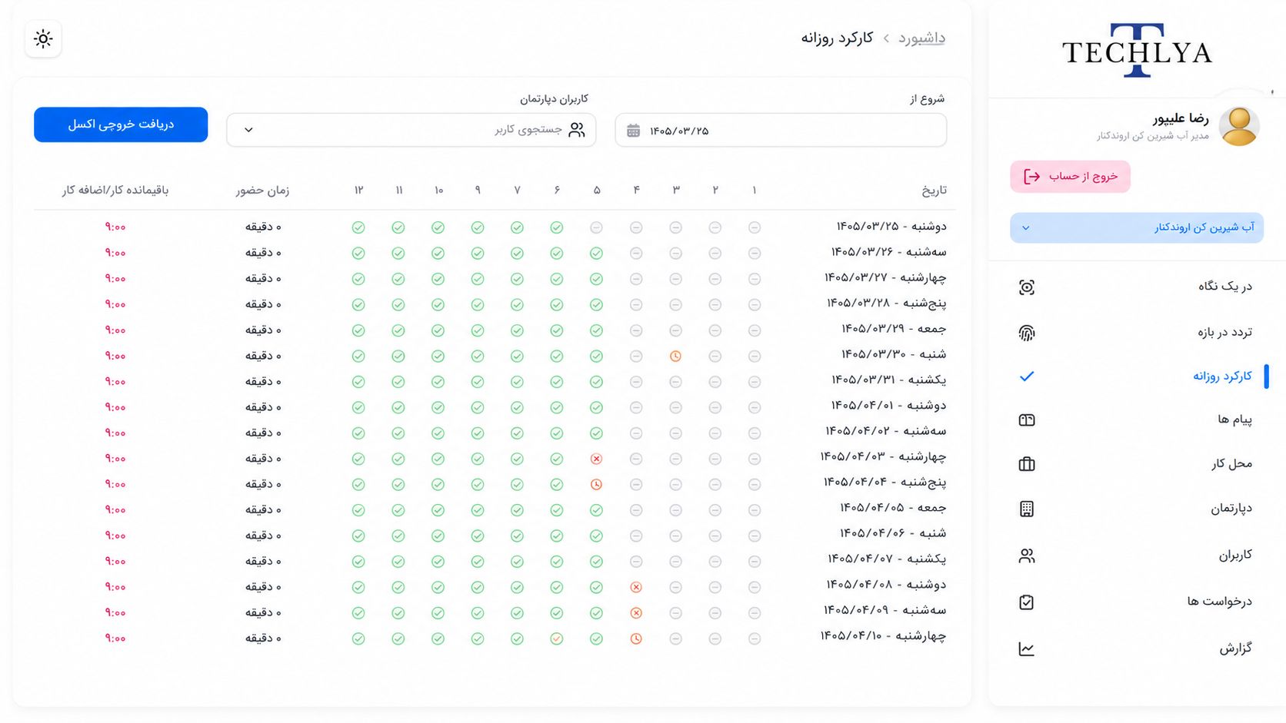This screenshot has height=723, width=1286.
Task: Click the باقیمانده کار/اضافه کار column header
Action: [x=115, y=190]
